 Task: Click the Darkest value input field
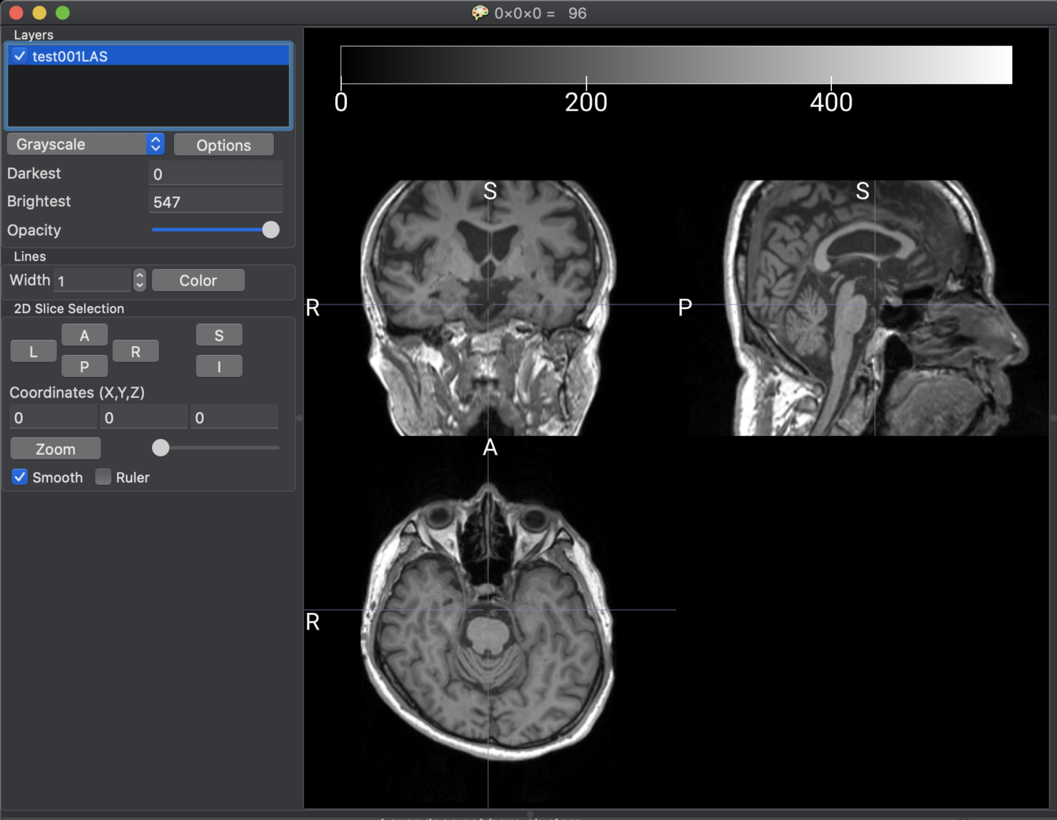[x=215, y=173]
